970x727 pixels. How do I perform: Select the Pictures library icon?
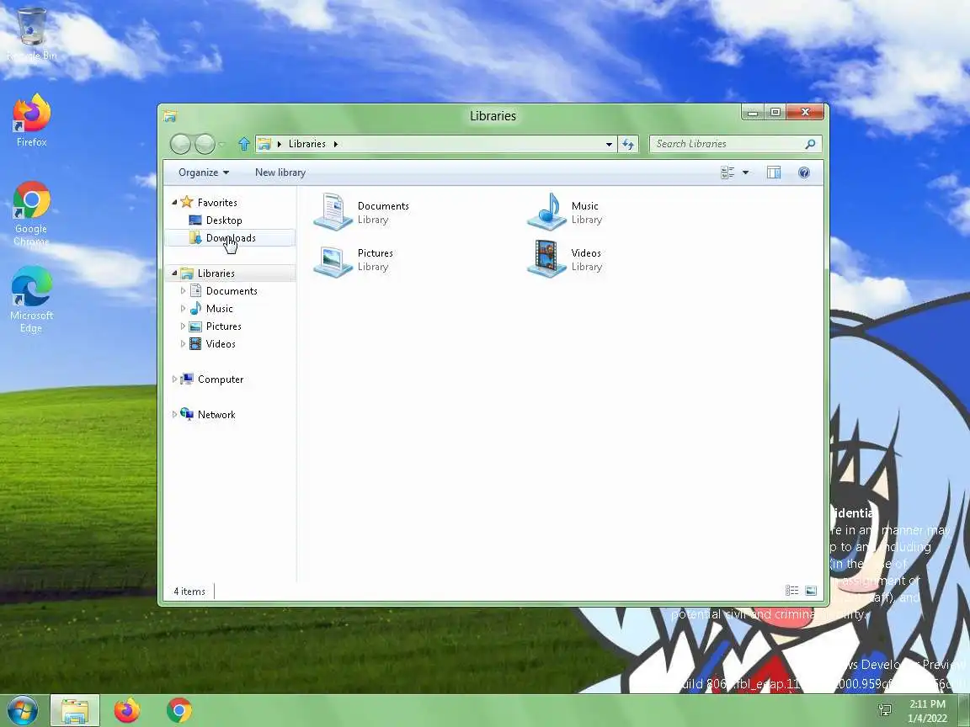[x=333, y=260]
